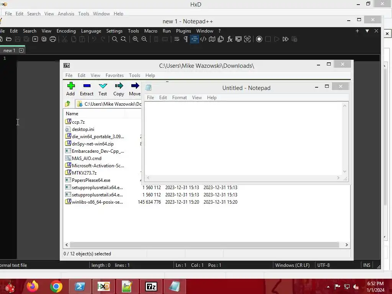Close the new 1 tab in Notepad++
Screen dimensions: 392x294
pos(21,50)
